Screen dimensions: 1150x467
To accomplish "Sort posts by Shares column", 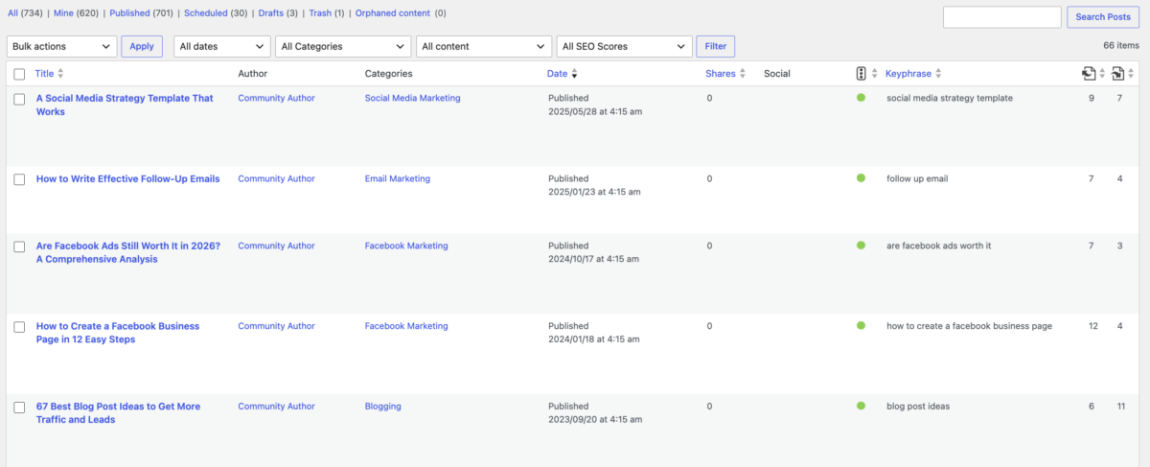I will point(721,73).
